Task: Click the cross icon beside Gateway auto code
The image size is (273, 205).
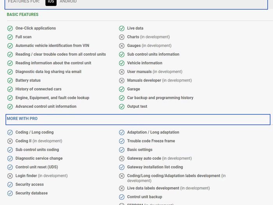Action: 122,159
